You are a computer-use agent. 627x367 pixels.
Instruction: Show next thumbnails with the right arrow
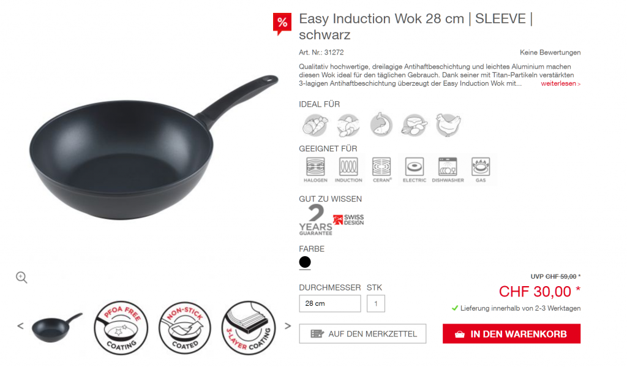tap(288, 326)
